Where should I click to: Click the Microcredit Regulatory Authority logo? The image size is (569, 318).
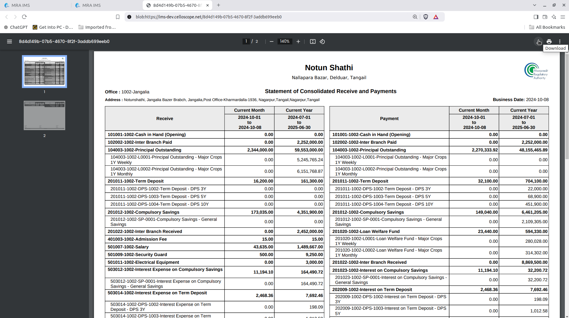[x=536, y=71]
